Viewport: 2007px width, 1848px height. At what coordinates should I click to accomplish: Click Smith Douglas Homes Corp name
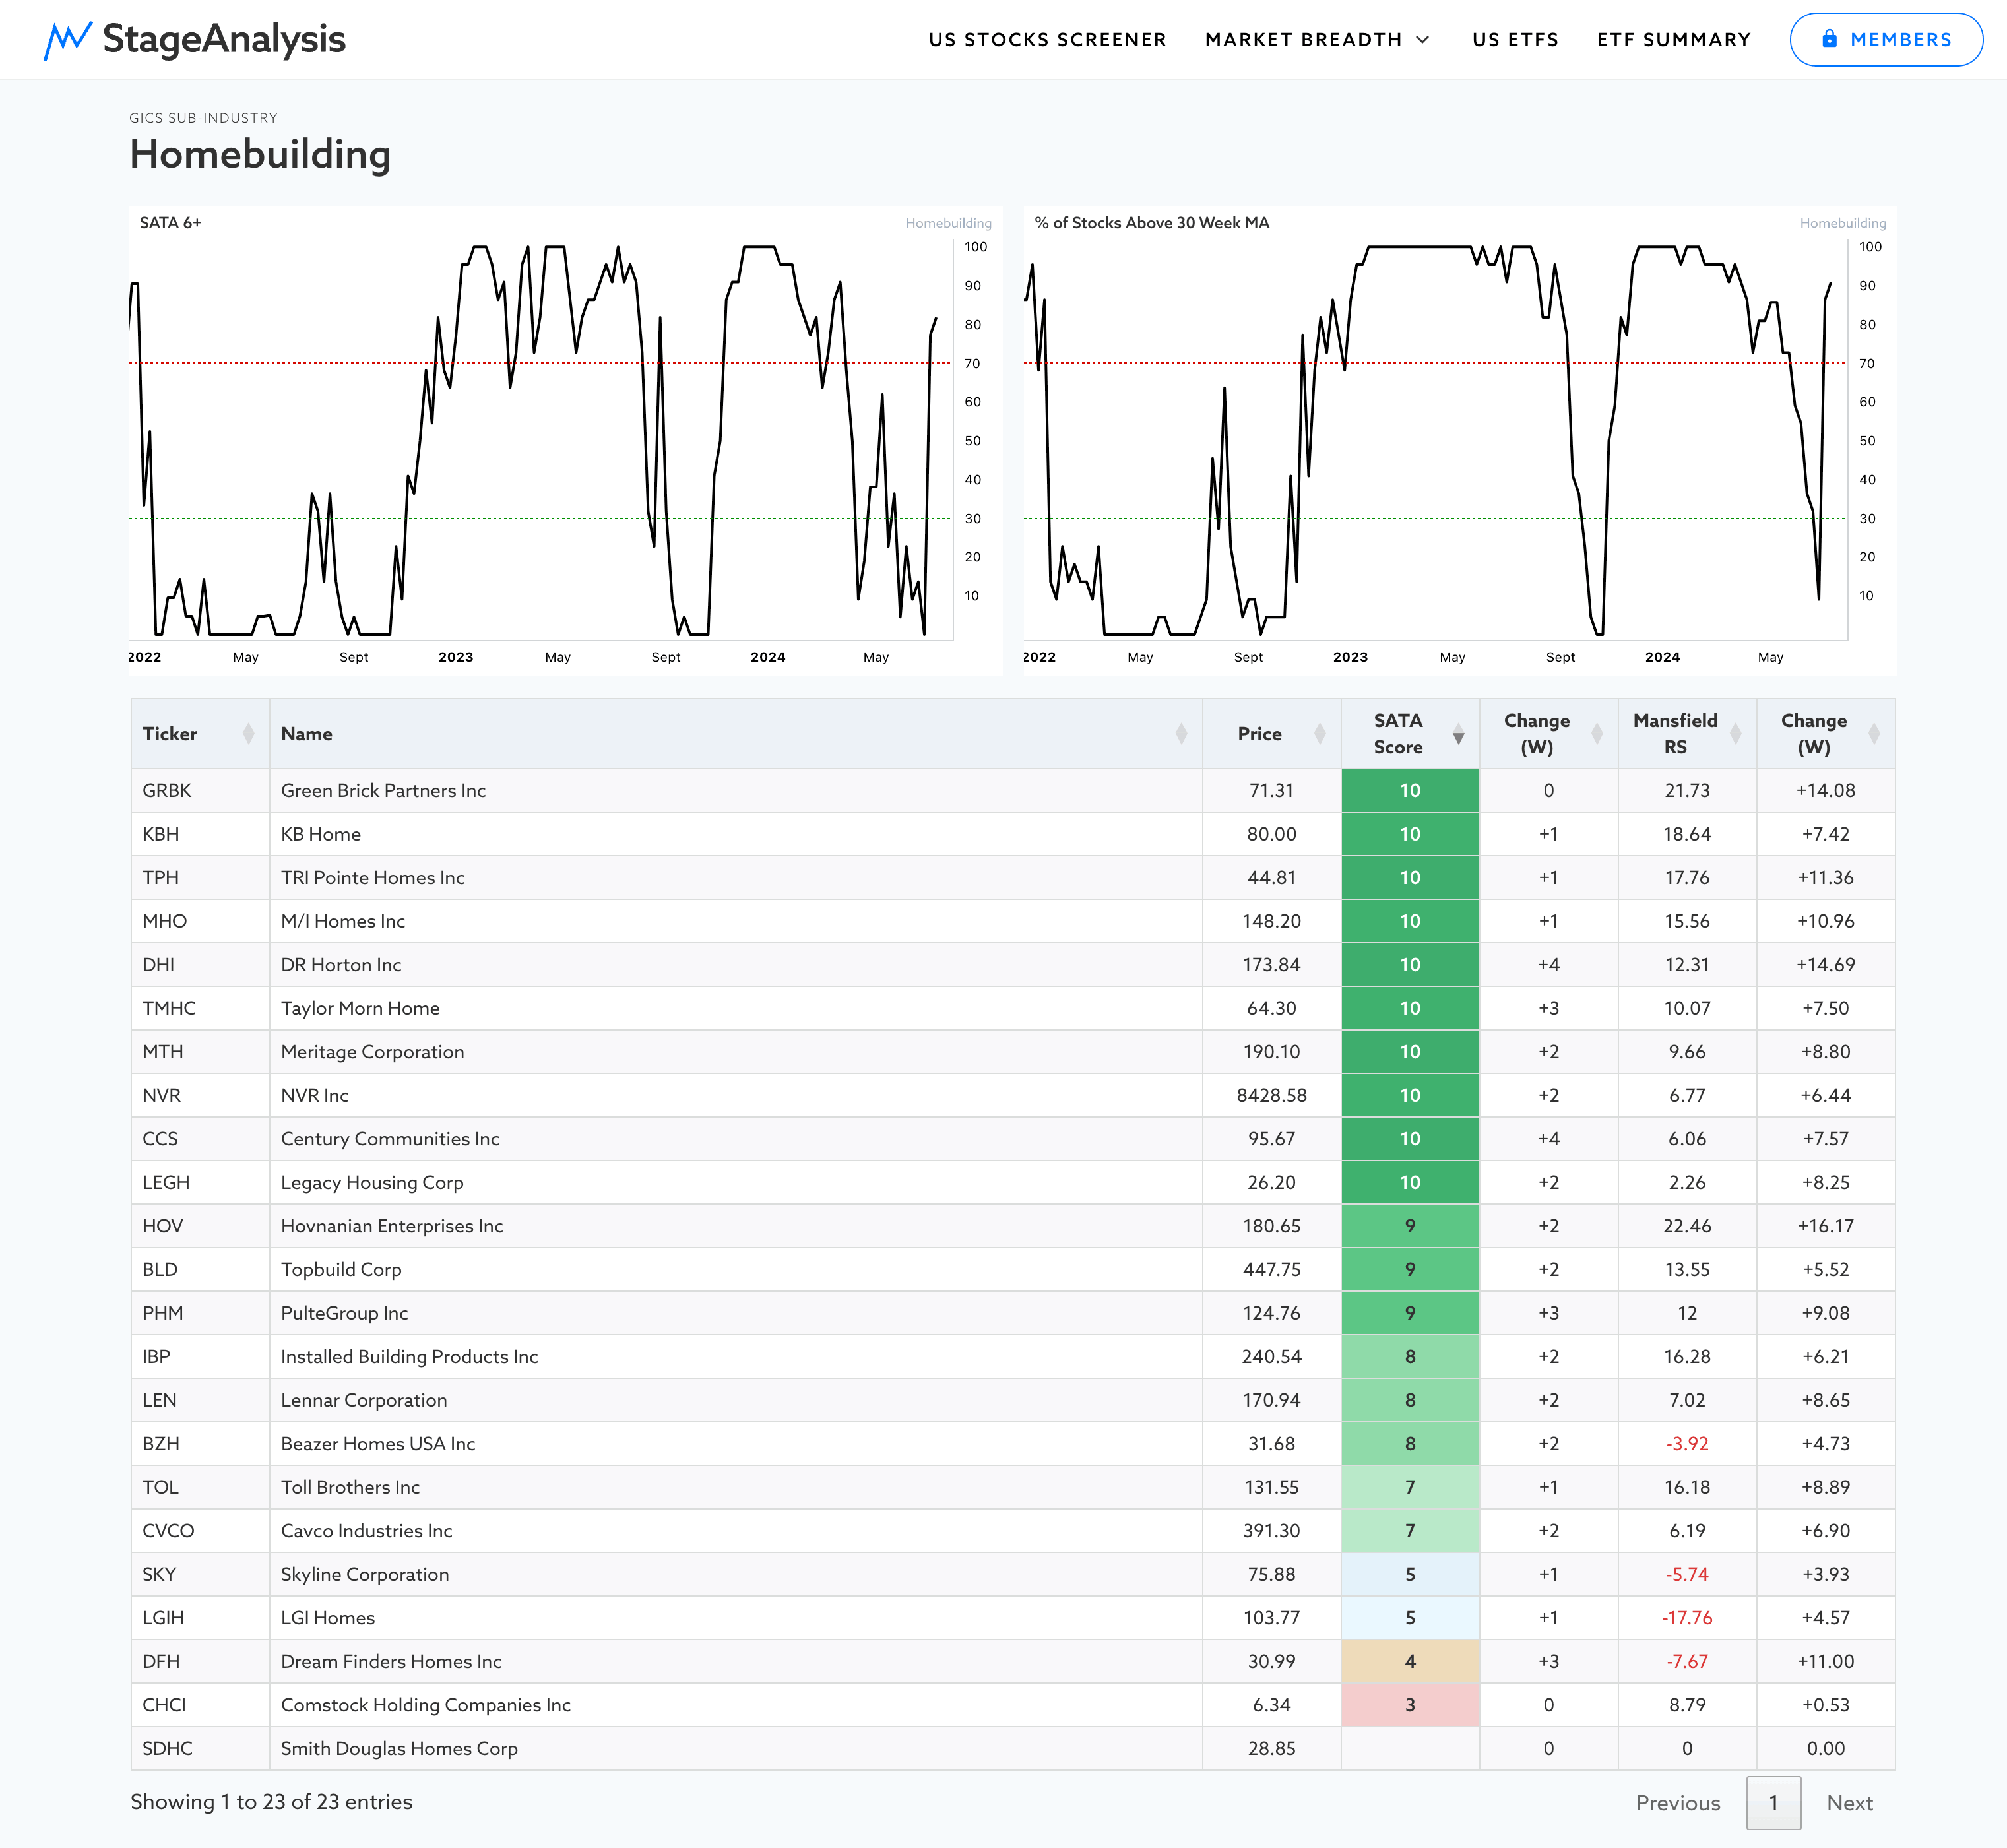(399, 1748)
